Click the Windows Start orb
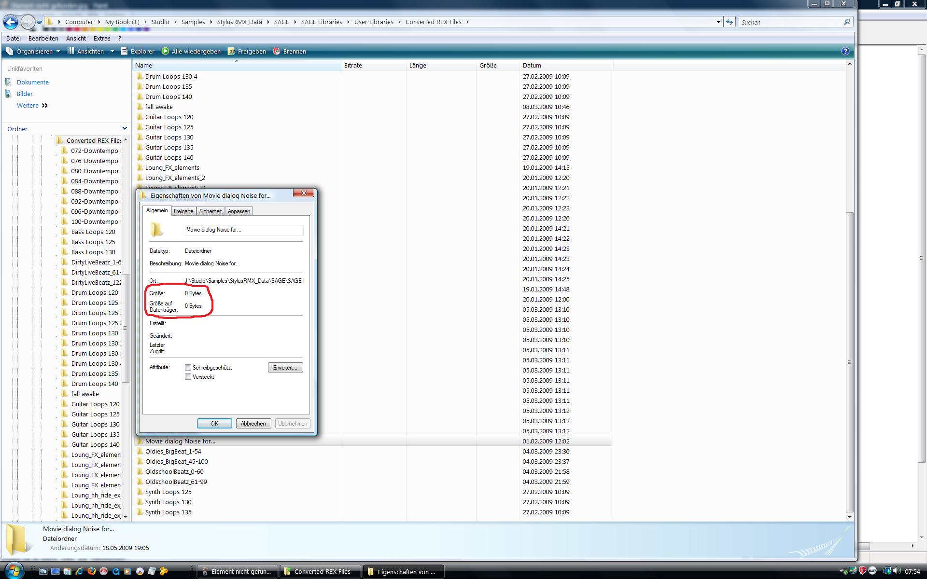Image resolution: width=927 pixels, height=579 pixels. coord(14,570)
